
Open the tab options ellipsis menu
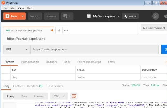(66, 30)
